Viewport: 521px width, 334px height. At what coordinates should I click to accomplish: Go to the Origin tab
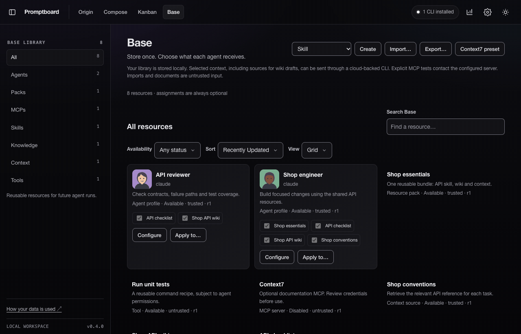85,12
